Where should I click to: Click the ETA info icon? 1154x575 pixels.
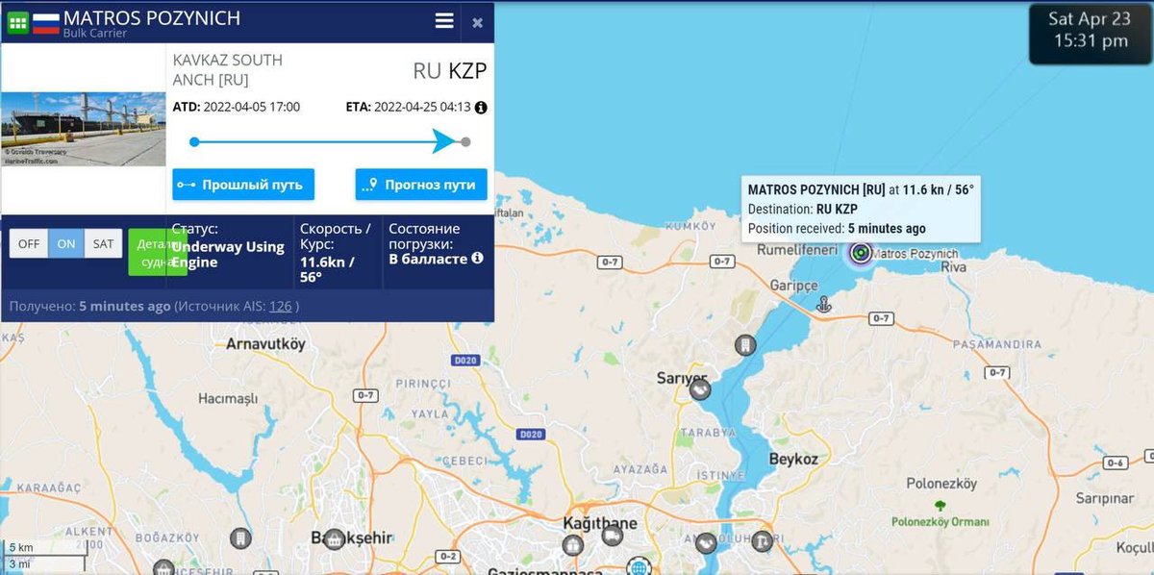[481, 108]
